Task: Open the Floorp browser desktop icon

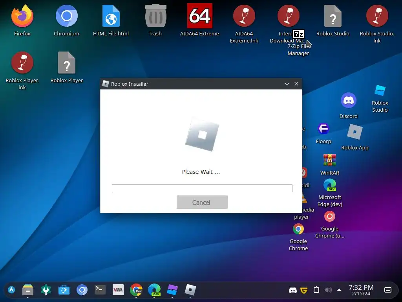Action: tap(323, 129)
